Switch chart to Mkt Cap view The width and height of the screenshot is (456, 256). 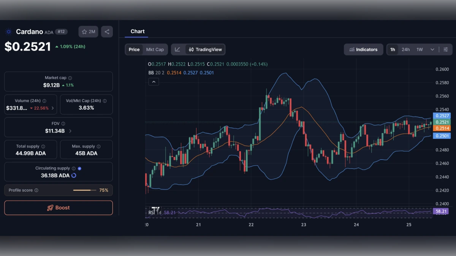155,49
